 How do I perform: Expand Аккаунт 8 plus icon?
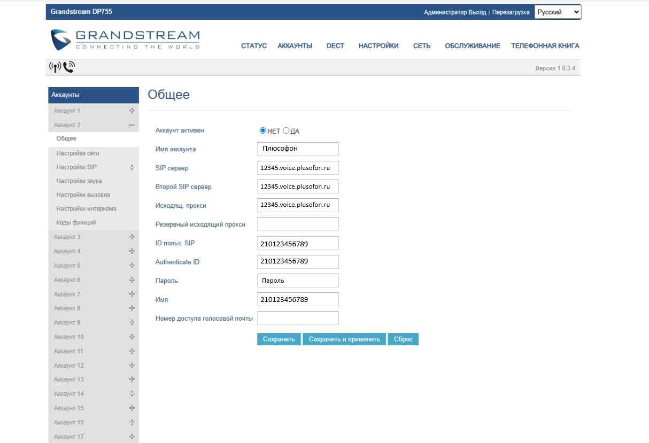click(132, 308)
